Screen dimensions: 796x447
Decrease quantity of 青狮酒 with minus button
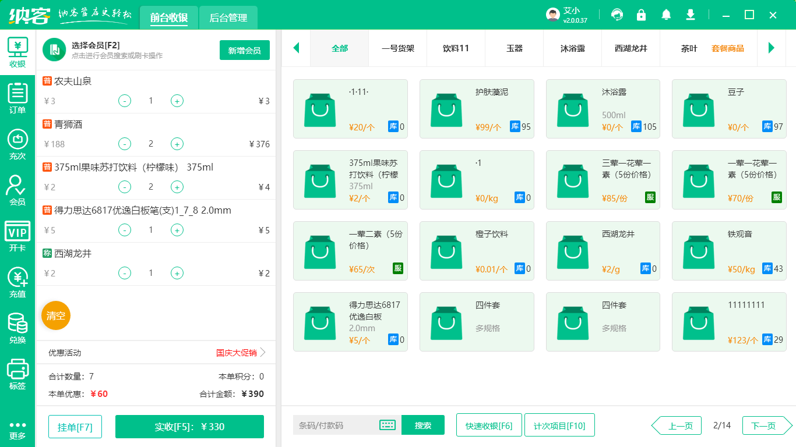125,144
